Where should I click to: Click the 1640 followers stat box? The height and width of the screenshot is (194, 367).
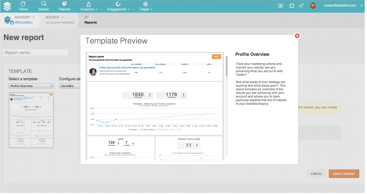(x=138, y=95)
